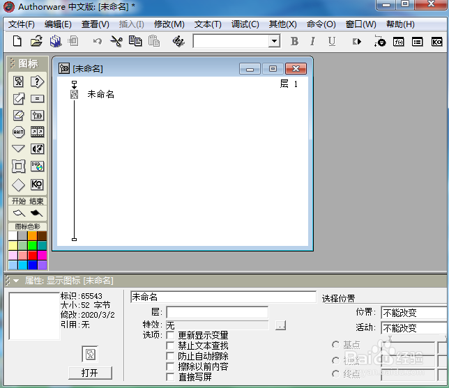Select the Motion icon in palette

pyautogui.click(x=19, y=99)
